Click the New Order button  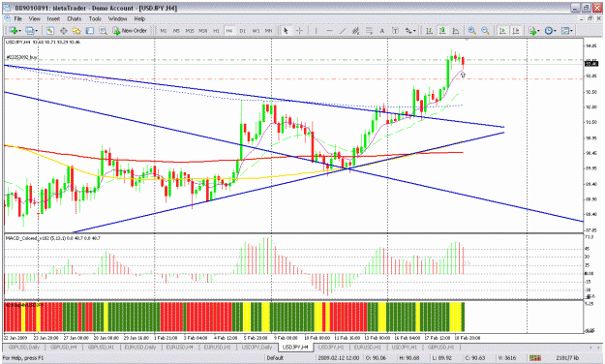point(130,30)
